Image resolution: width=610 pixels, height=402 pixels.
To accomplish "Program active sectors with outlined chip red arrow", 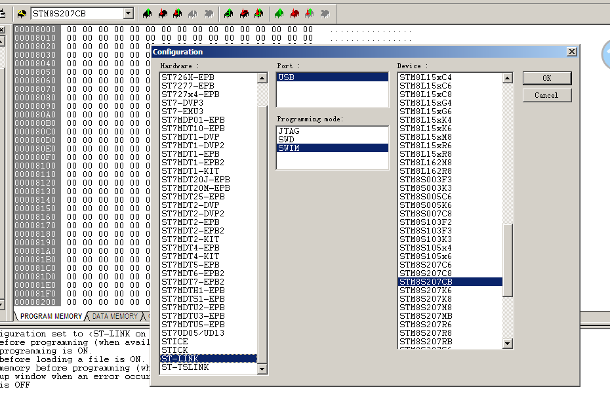I will point(244,14).
